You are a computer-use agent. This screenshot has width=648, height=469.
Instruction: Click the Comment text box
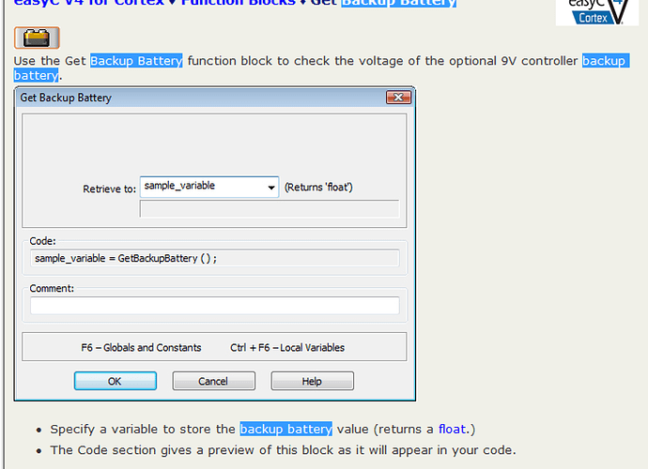[x=214, y=306]
